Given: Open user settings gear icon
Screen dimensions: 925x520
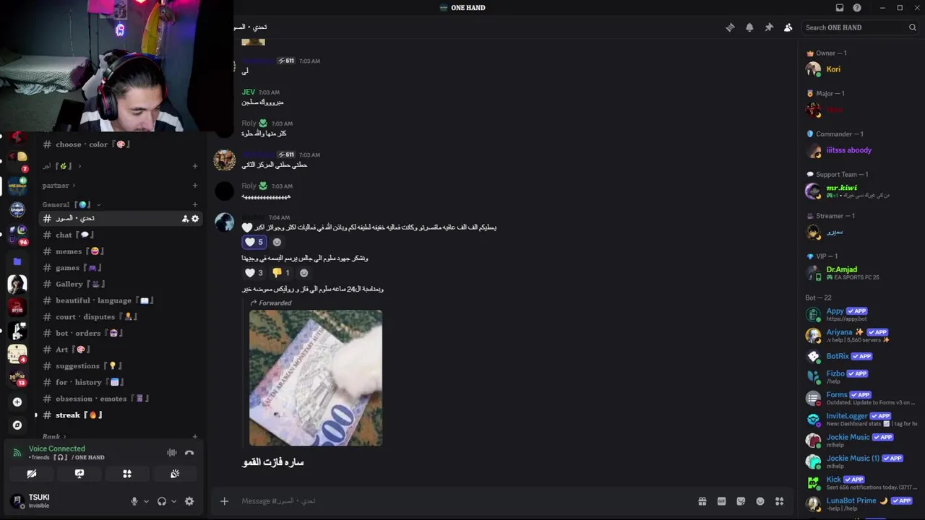Looking at the screenshot, I should [189, 501].
